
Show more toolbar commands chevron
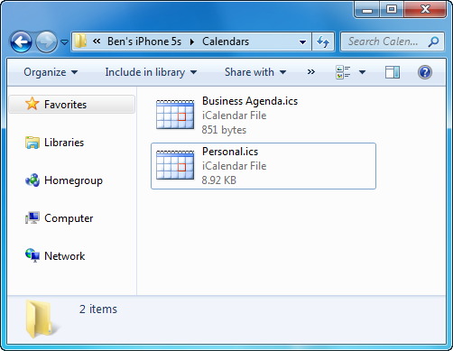coord(311,72)
